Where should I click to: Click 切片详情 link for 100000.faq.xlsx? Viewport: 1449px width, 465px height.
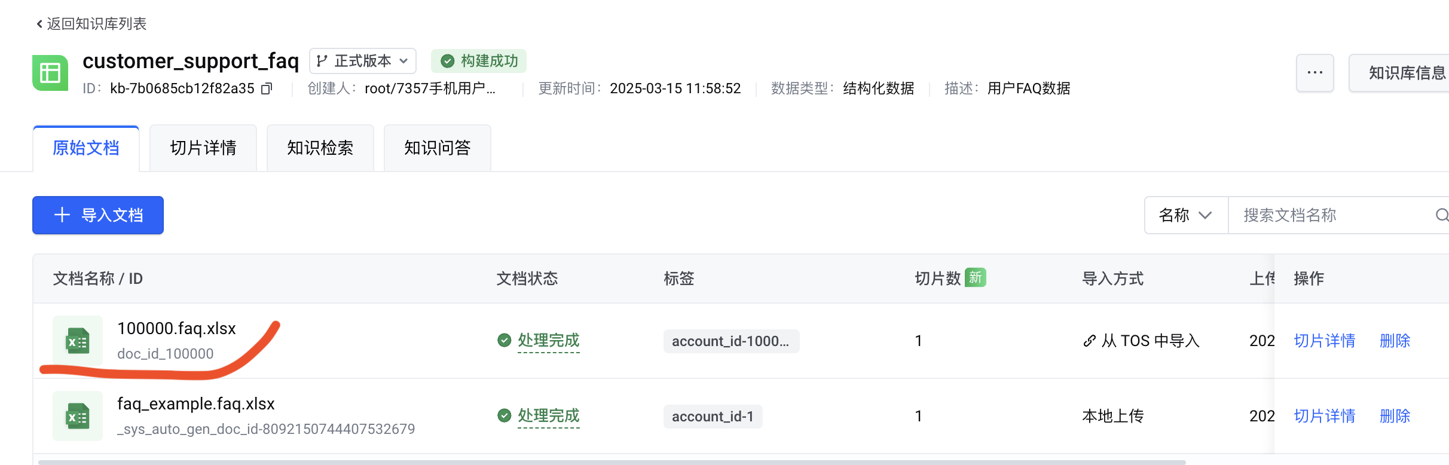pos(1324,341)
